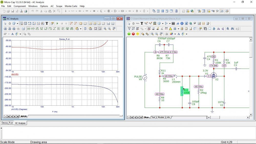Click the yellow warning triangle icon in schematic toolbar
This screenshot has width=256, height=144.
(170, 29)
